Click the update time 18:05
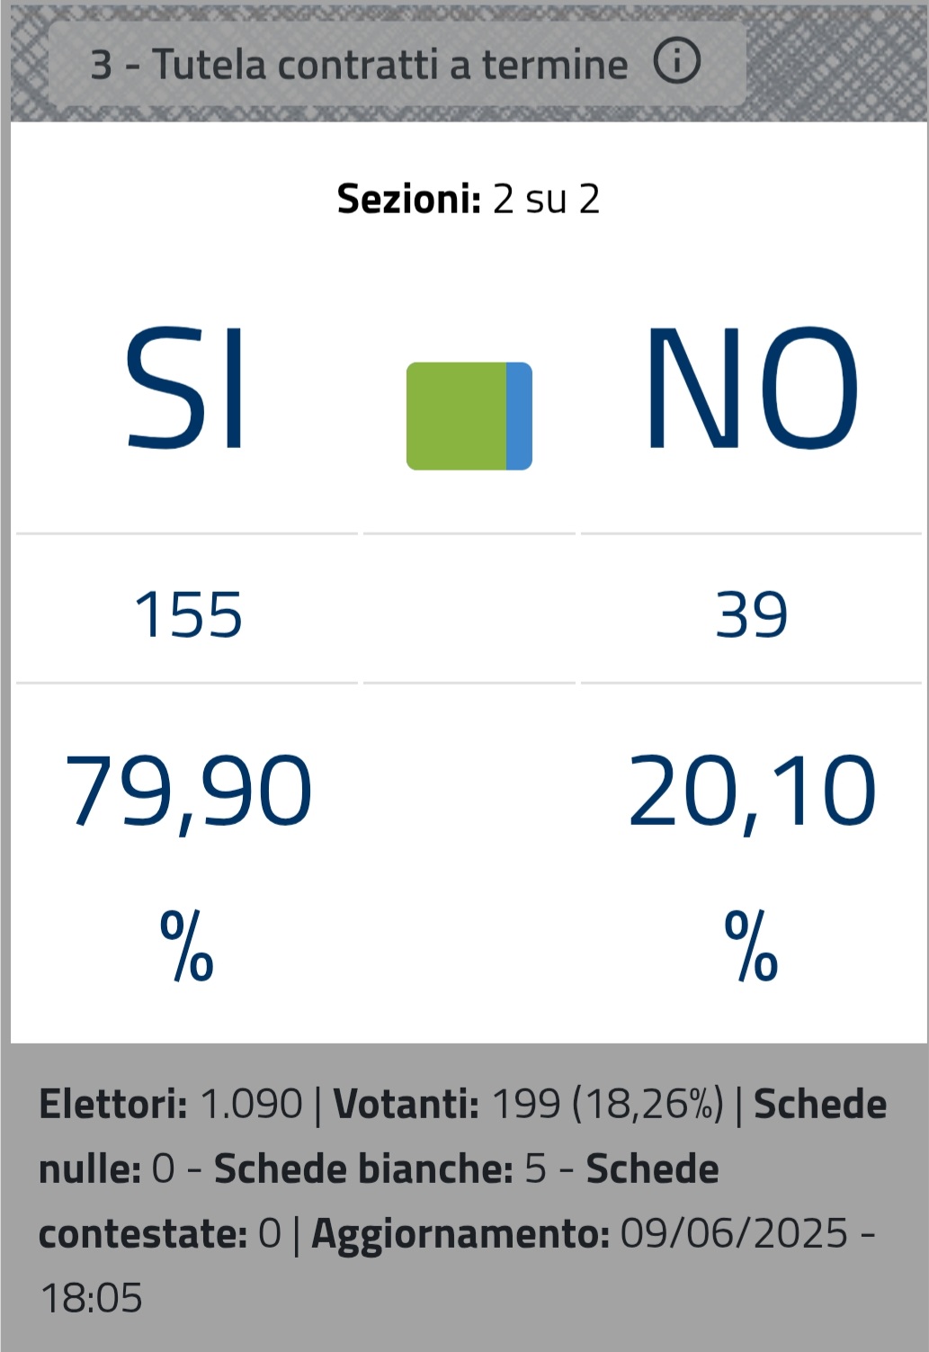929x1352 pixels. click(92, 1298)
